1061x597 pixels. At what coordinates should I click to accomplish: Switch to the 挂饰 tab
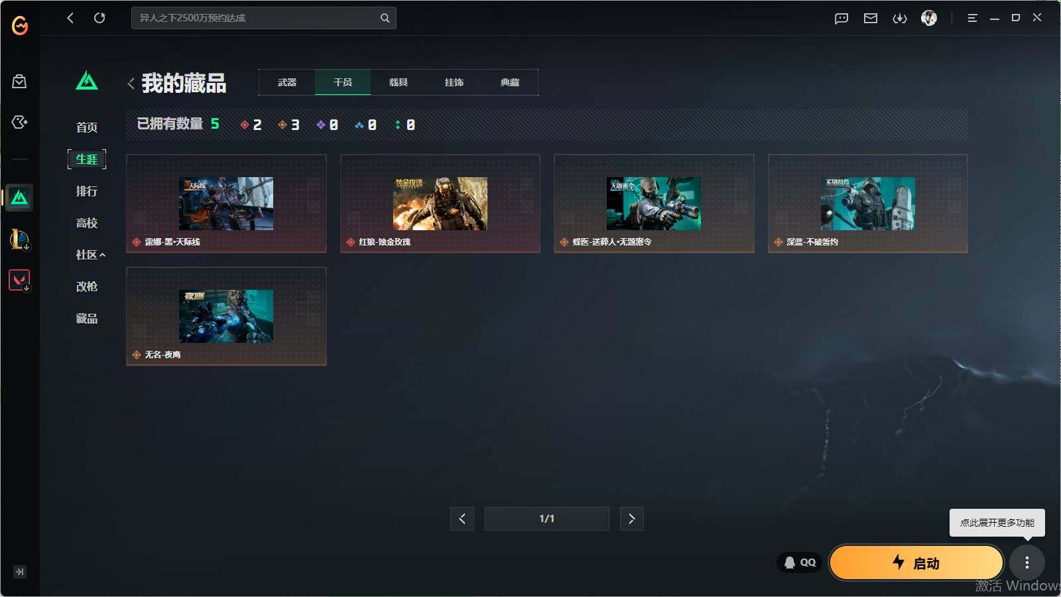coord(454,82)
